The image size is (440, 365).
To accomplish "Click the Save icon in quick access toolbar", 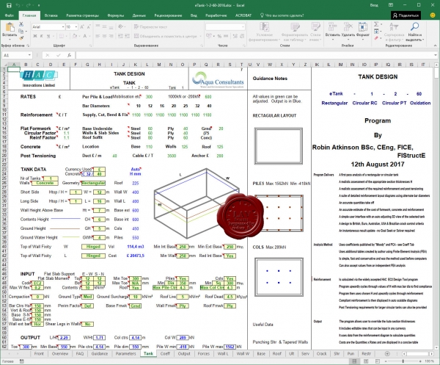I will (x=9, y=5).
